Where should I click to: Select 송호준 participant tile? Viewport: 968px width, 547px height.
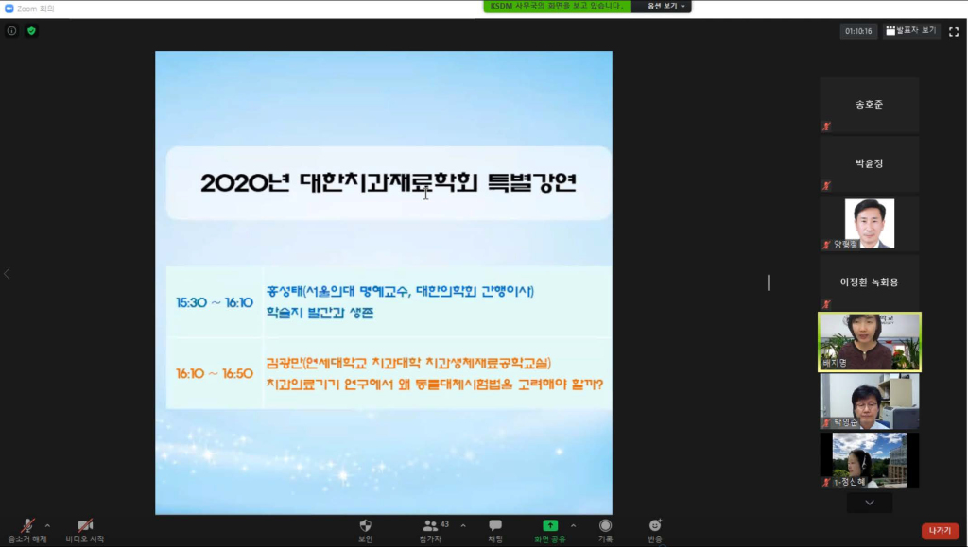point(869,105)
